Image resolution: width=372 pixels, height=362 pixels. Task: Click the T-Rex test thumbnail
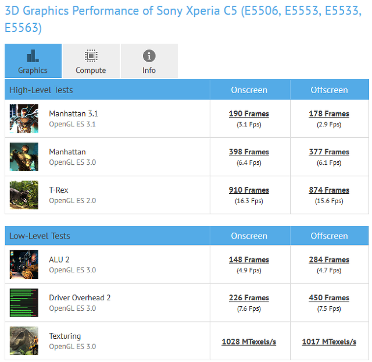24,195
